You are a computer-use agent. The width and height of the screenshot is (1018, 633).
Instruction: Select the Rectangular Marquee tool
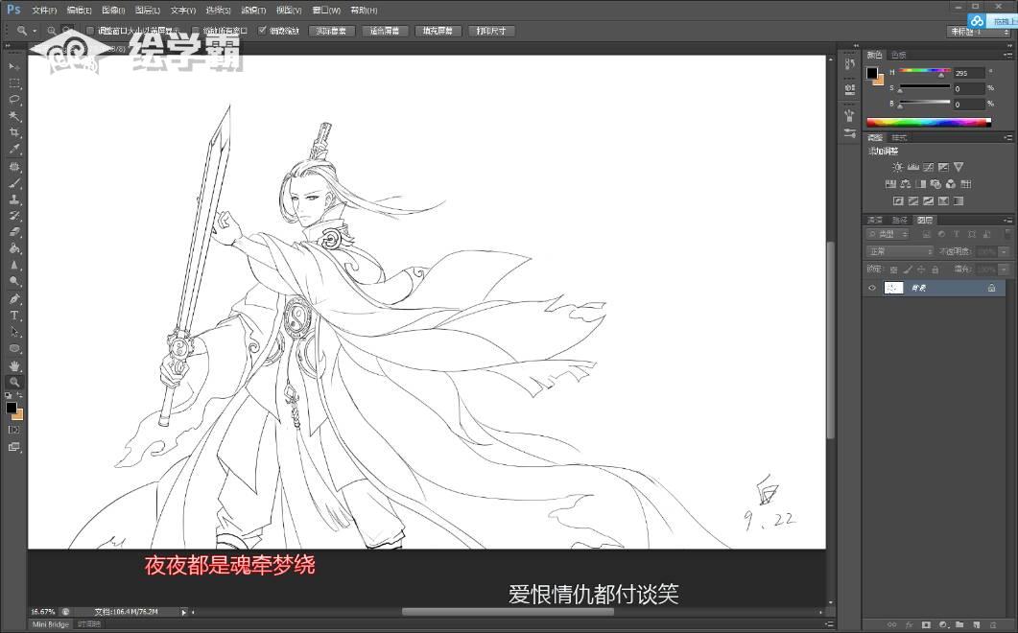[x=14, y=83]
